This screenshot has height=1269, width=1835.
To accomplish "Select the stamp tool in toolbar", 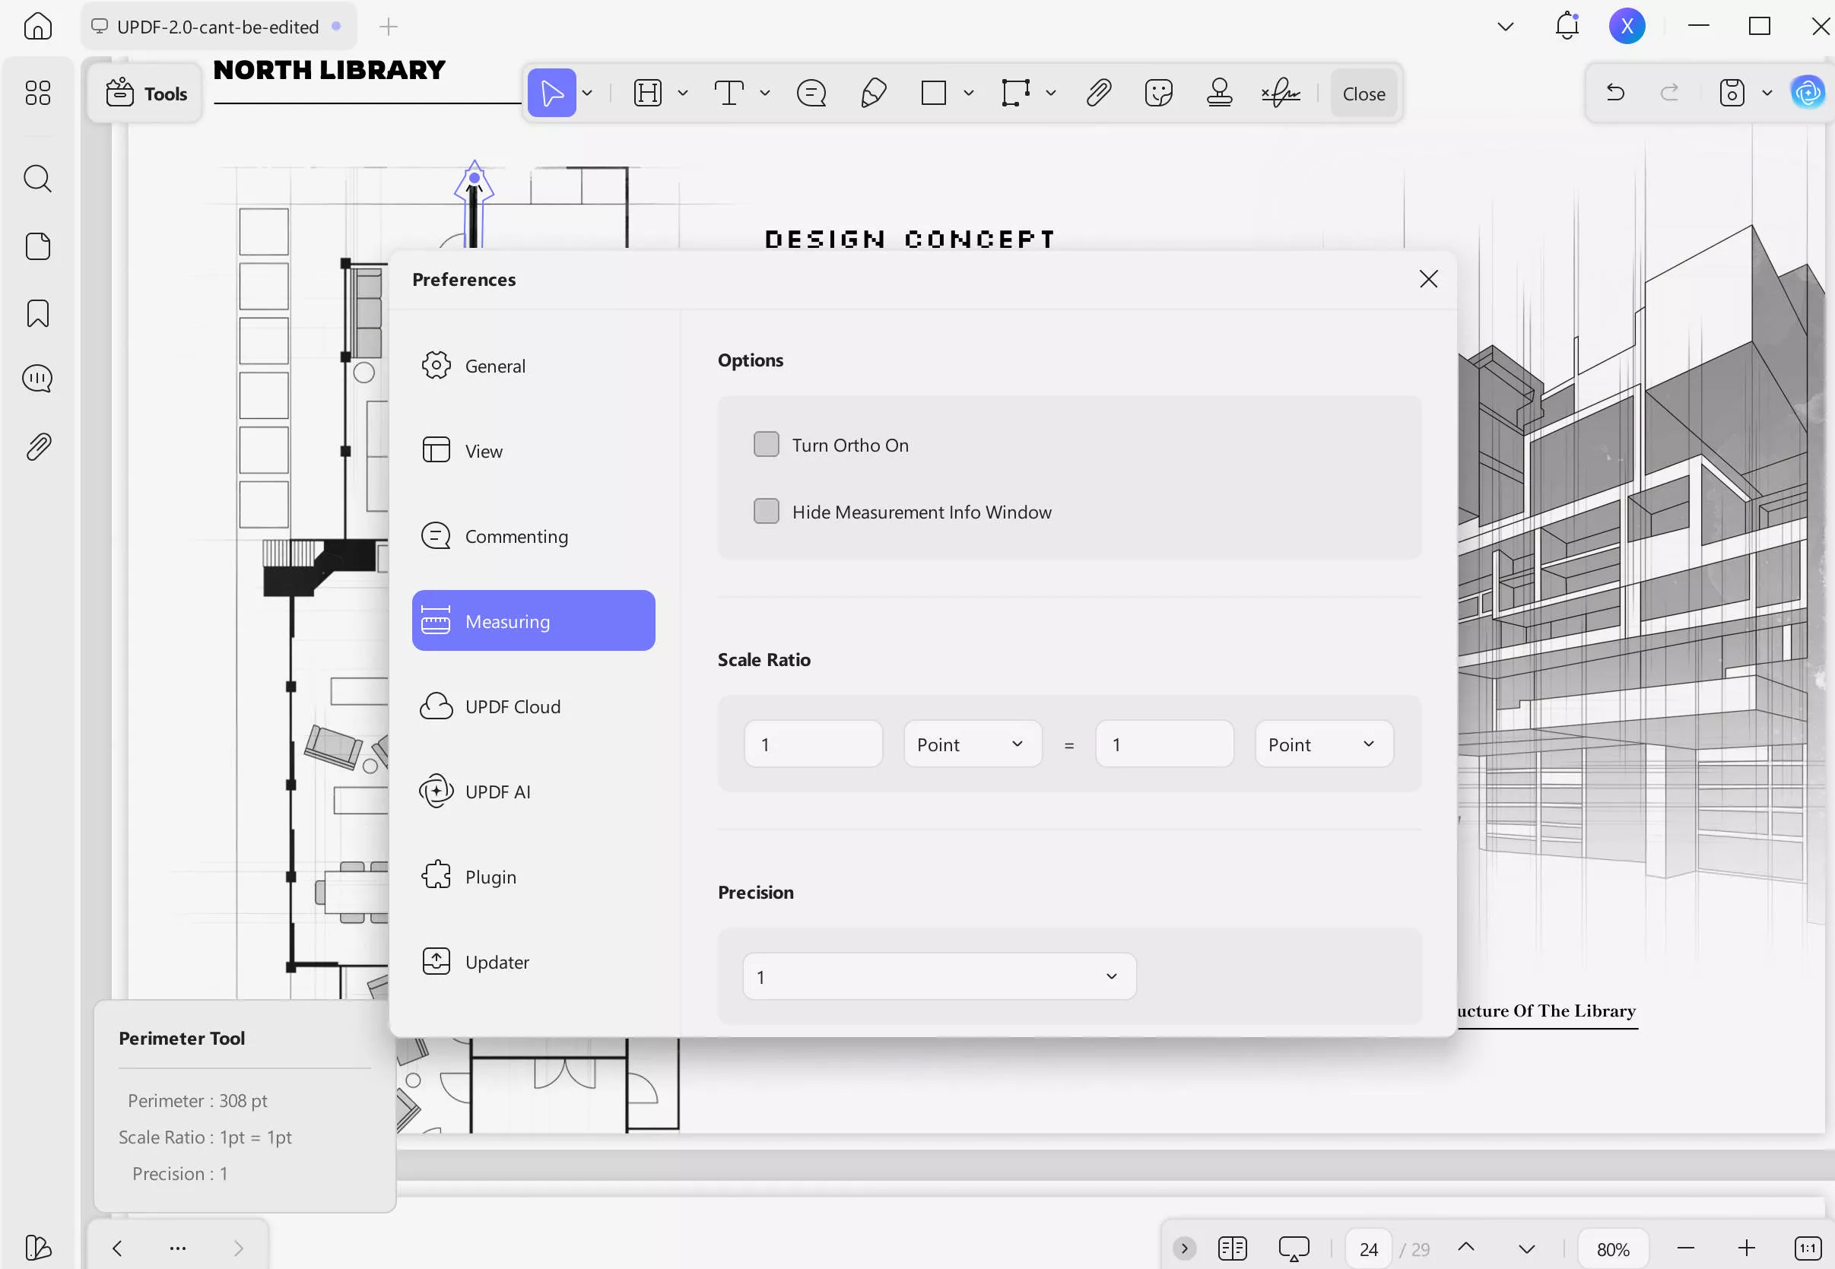I will [x=1219, y=93].
